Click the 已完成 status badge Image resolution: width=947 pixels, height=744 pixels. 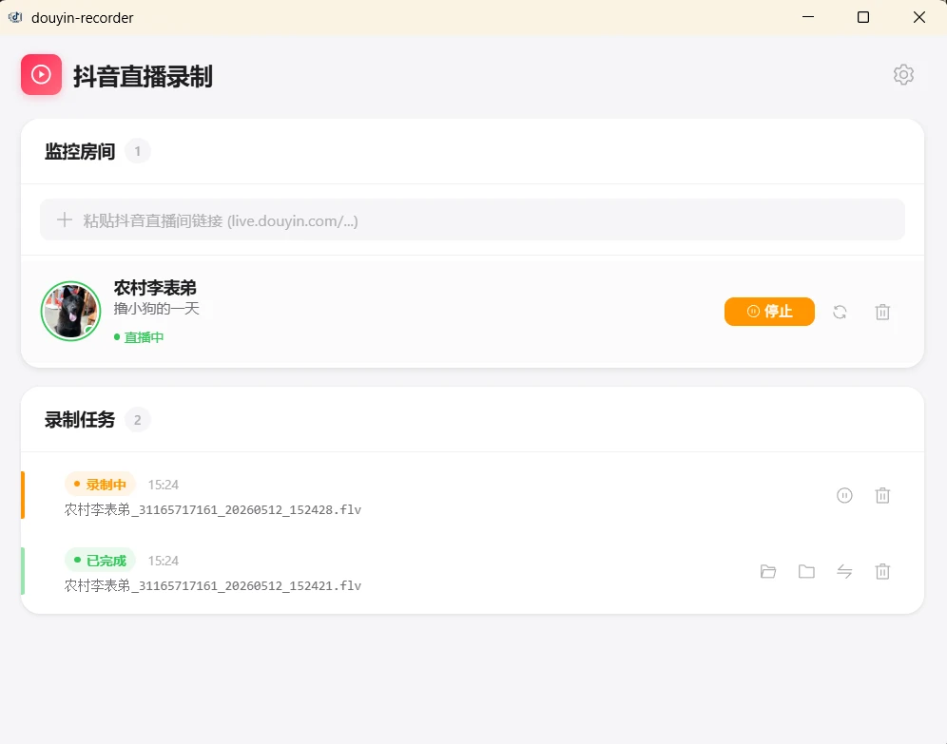(100, 561)
